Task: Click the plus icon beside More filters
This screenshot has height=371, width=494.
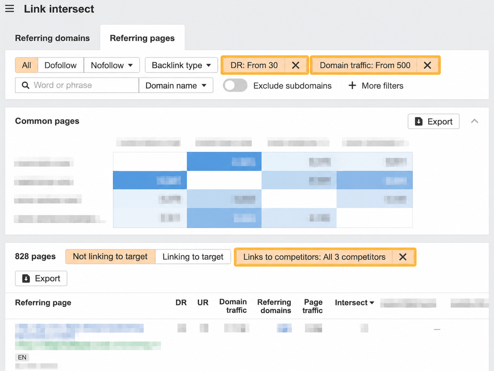Action: (x=352, y=85)
